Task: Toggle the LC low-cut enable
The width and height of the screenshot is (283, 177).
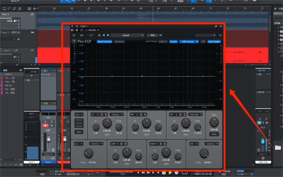Action: 82,144
